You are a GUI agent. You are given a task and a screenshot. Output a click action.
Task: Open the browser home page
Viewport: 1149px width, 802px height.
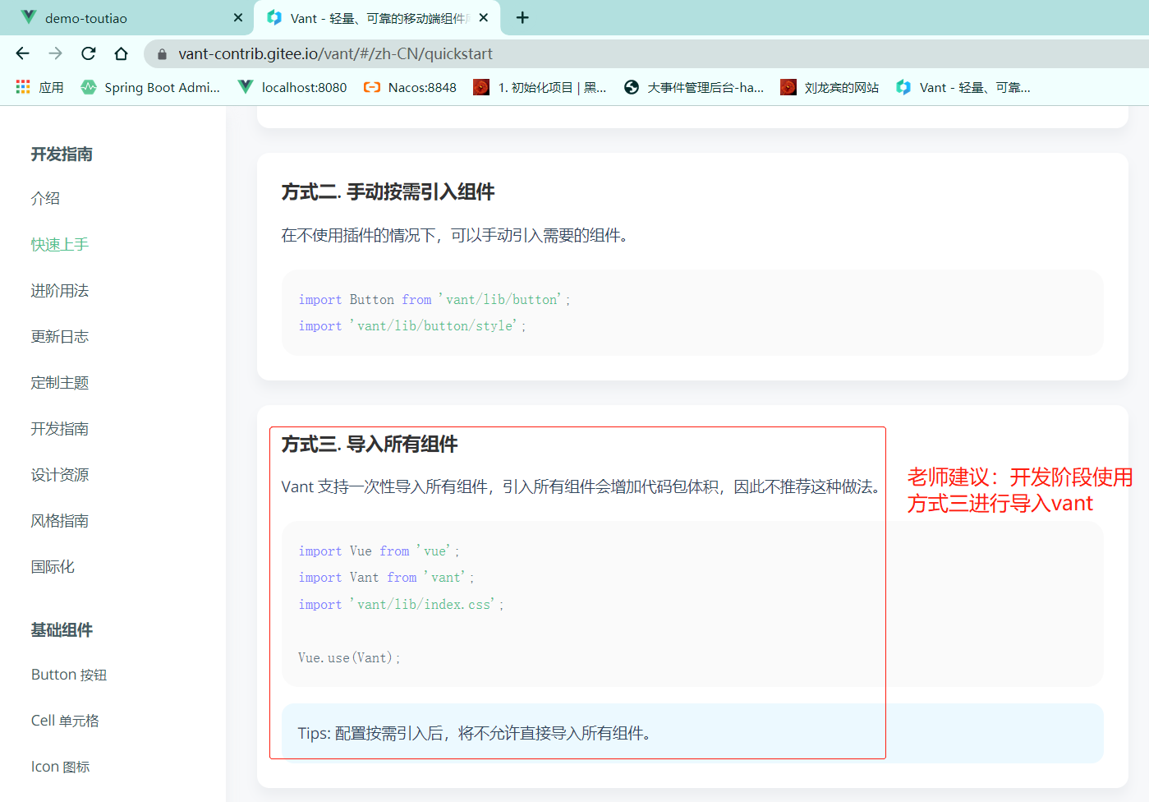pos(121,53)
